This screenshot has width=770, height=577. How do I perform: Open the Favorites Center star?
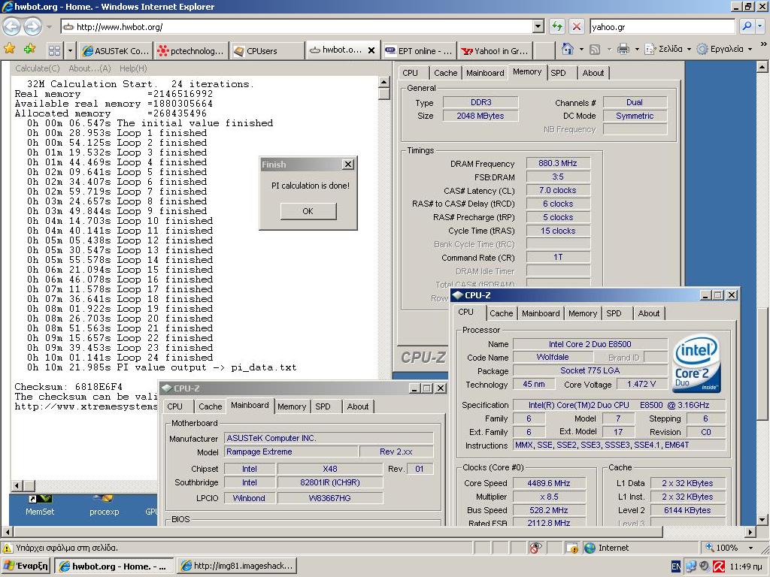pyautogui.click(x=9, y=49)
